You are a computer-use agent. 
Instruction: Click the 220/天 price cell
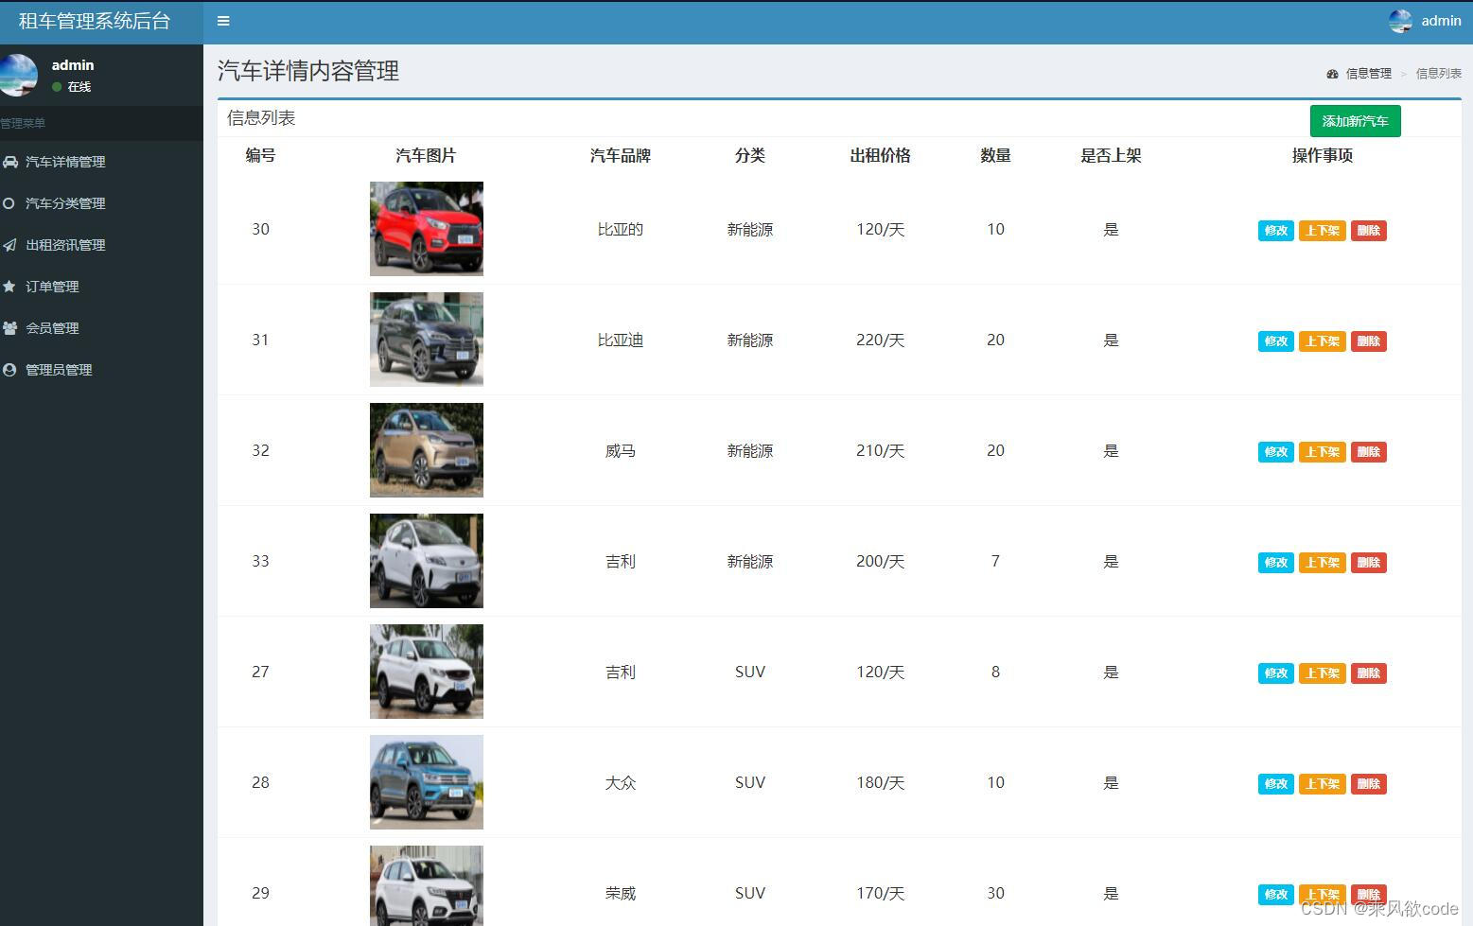pos(881,341)
